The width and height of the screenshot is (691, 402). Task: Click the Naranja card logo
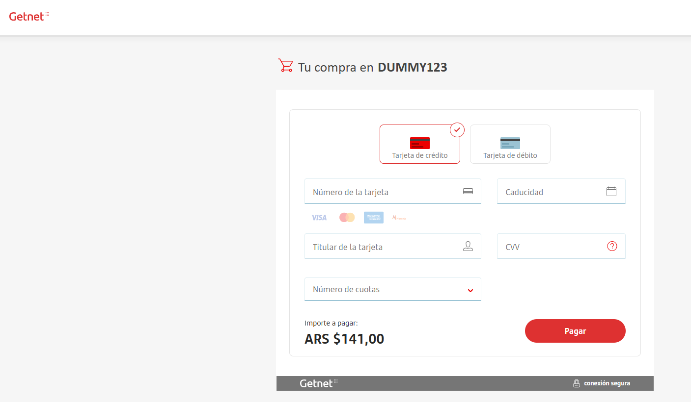[x=399, y=218]
